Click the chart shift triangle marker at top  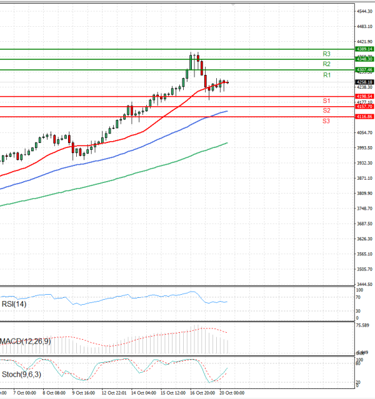click(232, 4)
